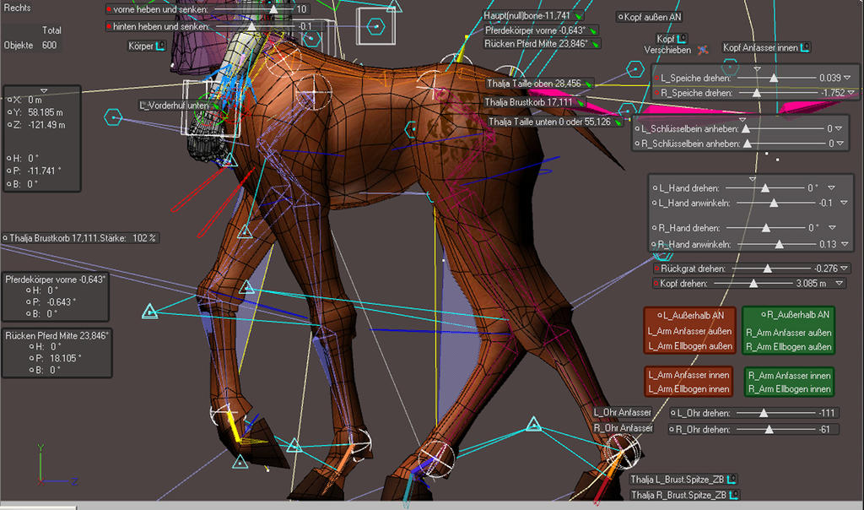864x510 pixels.
Task: Toggle the keyframe dot for X position
Action: (9, 100)
